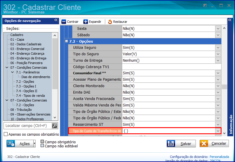The width and height of the screenshot is (235, 162).
Task: Collapse the Opções de navegação panel
Action: pos(56,20)
